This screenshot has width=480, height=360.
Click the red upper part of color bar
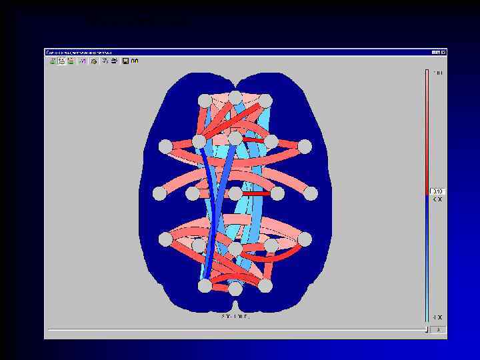(x=427, y=131)
